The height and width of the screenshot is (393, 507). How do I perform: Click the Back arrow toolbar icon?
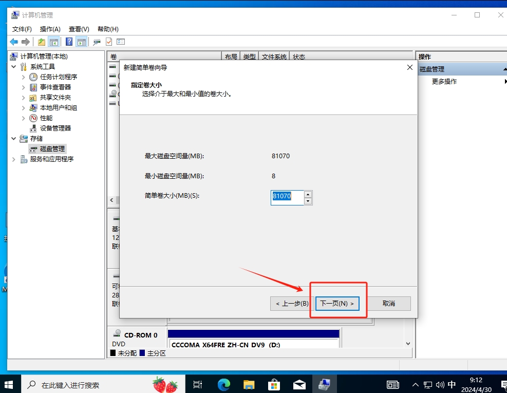14,42
